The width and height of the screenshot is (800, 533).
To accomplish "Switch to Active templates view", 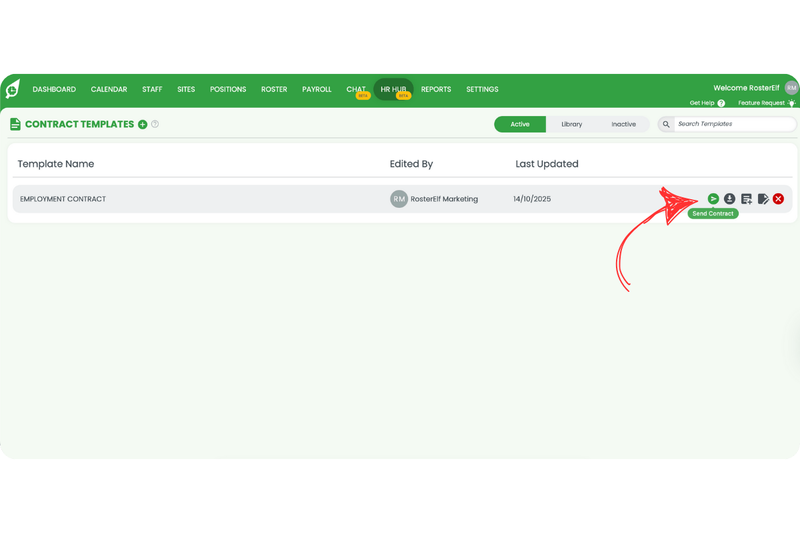I will tap(520, 124).
